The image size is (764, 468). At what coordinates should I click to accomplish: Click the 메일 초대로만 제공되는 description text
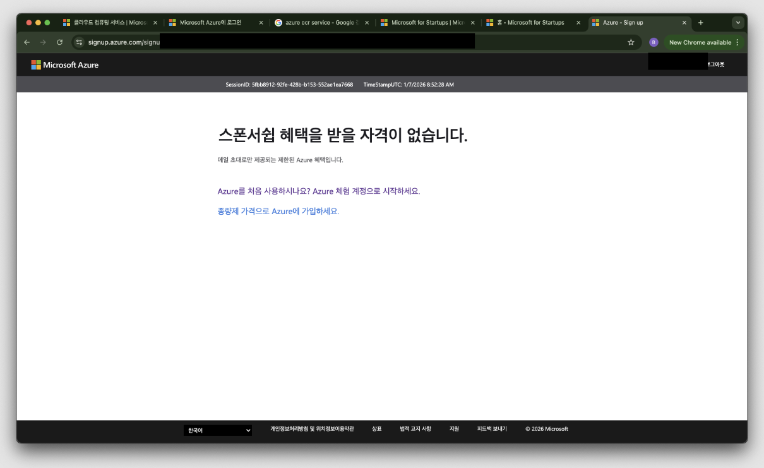click(x=280, y=160)
